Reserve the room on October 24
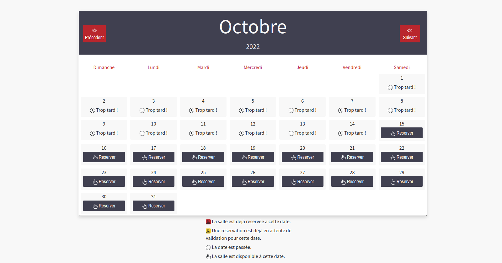 point(153,182)
